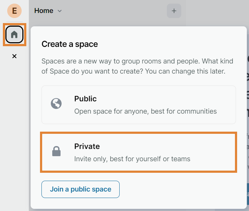249x211 pixels.
Task: Select the Public space option card
Action: [x=138, y=105]
